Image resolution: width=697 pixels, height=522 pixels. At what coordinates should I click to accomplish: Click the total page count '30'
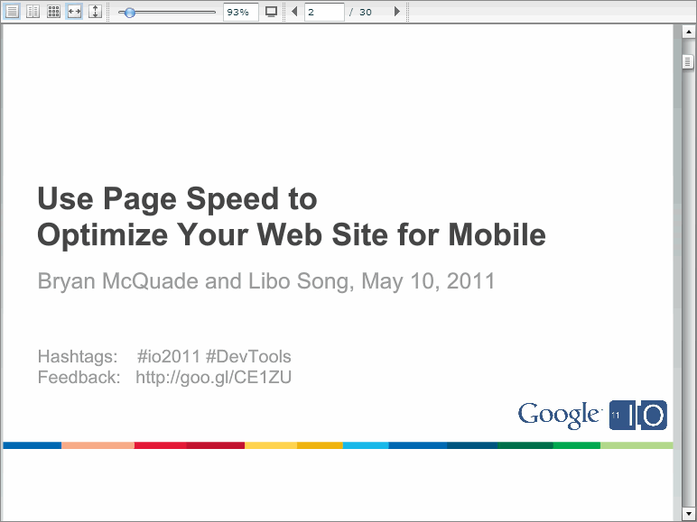366,13
